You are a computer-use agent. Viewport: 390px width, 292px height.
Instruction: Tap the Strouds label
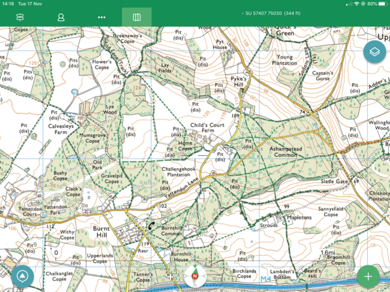[268, 225]
